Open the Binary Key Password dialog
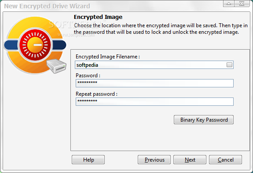This screenshot has height=173, width=253. point(204,120)
